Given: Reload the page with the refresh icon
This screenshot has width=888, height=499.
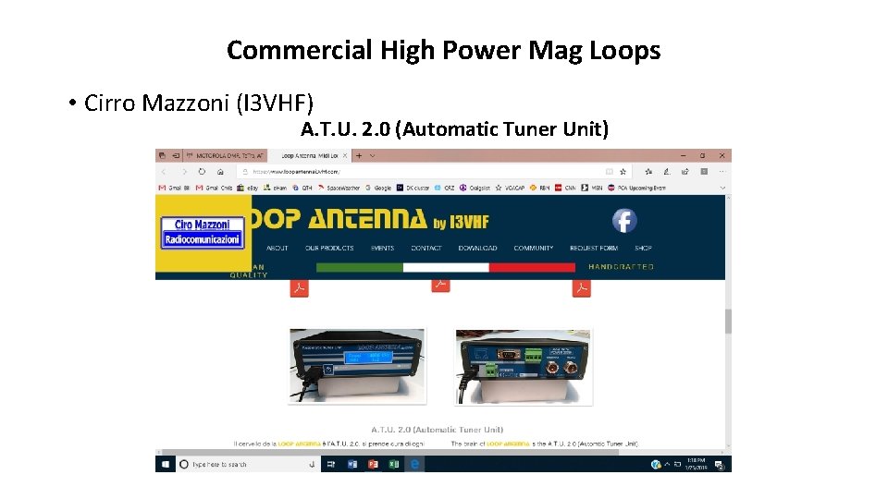Looking at the screenshot, I should [202, 172].
